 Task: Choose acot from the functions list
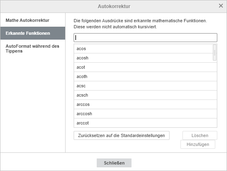pyautogui.click(x=145, y=67)
